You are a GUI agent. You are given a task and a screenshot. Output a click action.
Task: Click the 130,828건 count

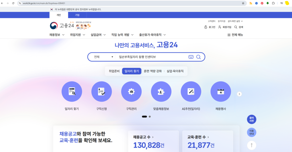click(x=149, y=145)
